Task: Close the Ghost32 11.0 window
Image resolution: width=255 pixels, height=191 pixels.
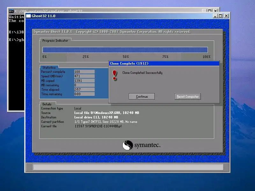Action: (x=226, y=16)
